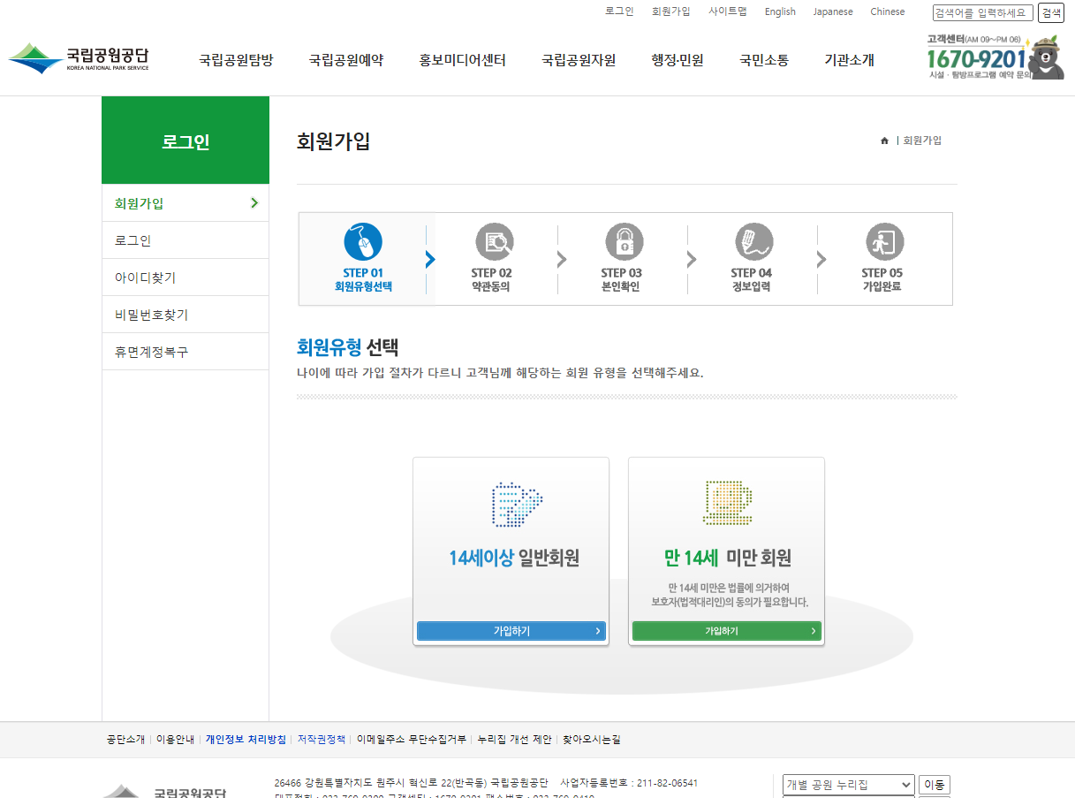This screenshot has width=1075, height=798.
Task: Switch to the Chinese site
Action: click(888, 11)
